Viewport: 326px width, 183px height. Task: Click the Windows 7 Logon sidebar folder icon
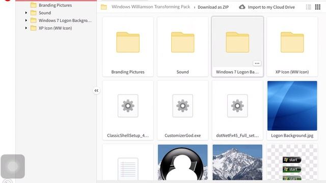34,20
